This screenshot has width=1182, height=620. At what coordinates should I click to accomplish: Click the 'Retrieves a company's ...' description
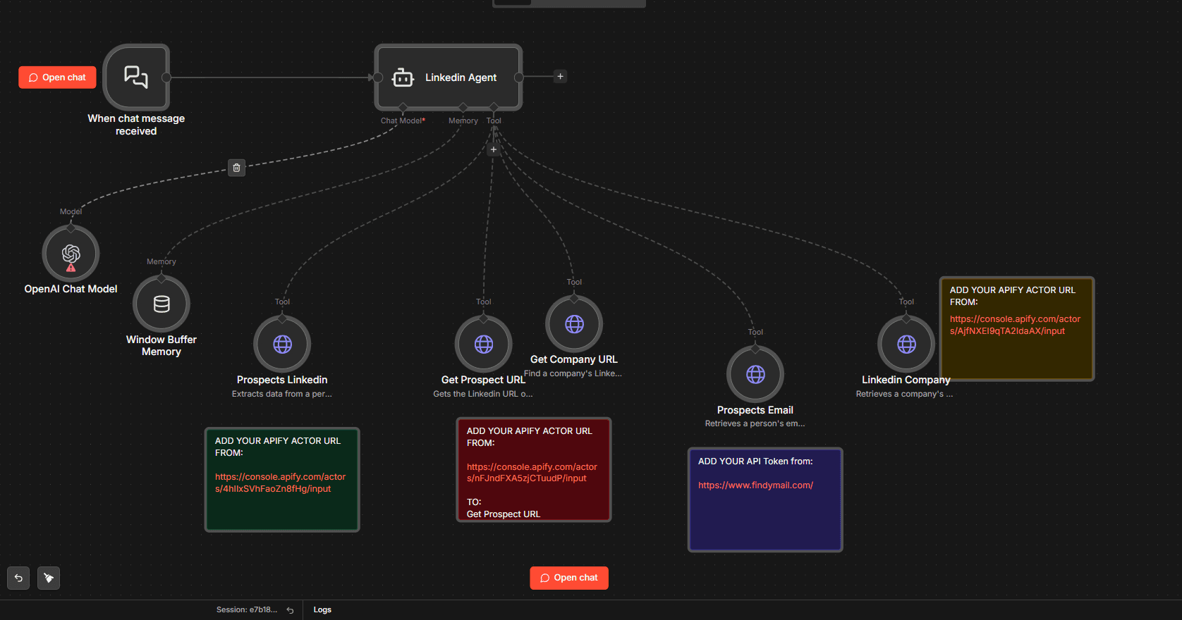[x=904, y=394]
